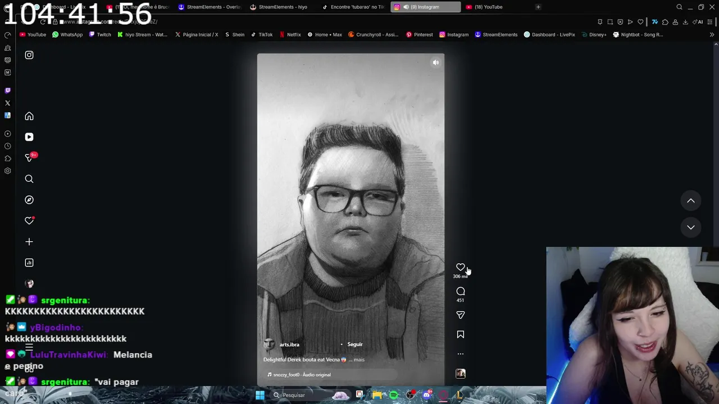Click the Instagram logo at top of sidebar

29,55
